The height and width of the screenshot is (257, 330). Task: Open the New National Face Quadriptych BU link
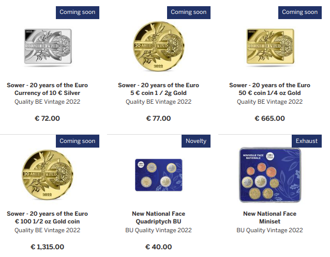(x=158, y=217)
